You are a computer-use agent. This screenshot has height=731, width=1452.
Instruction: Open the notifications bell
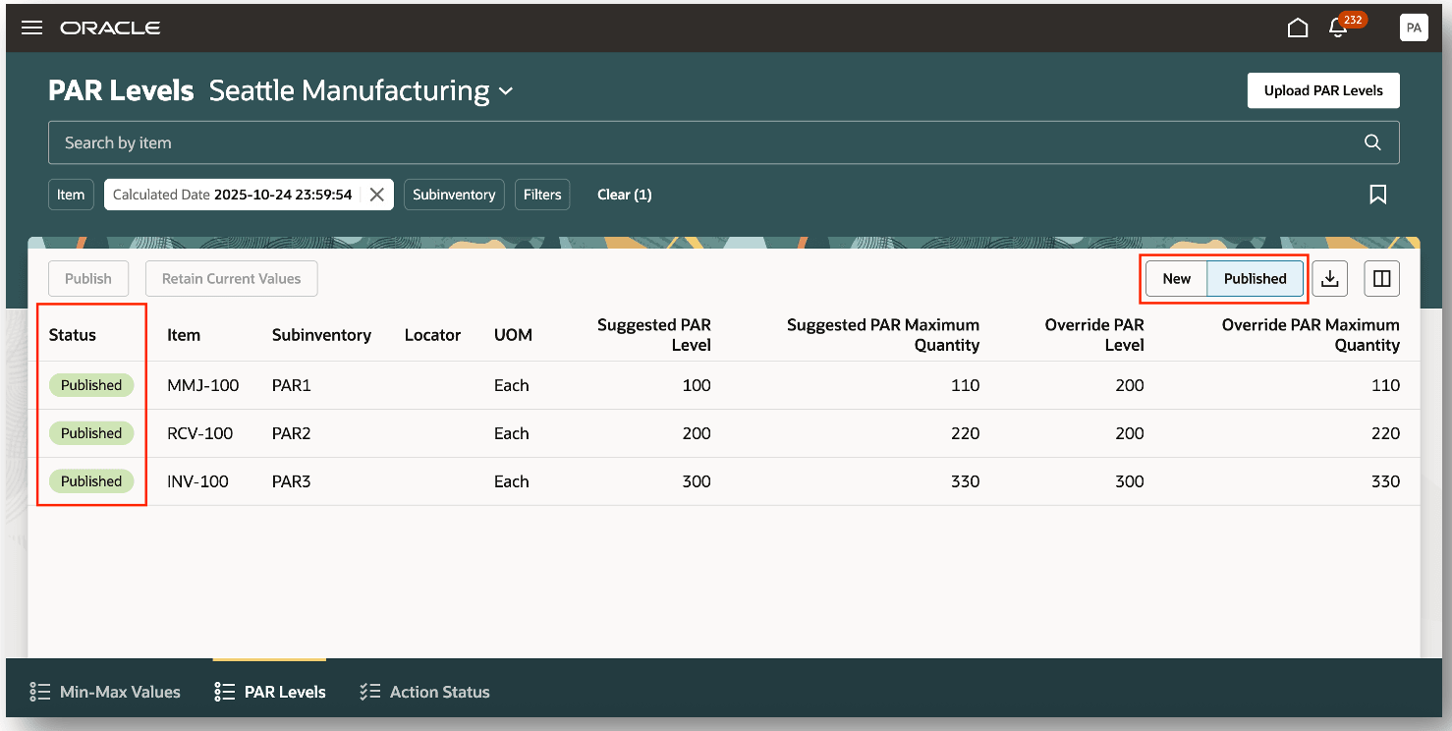[1337, 28]
